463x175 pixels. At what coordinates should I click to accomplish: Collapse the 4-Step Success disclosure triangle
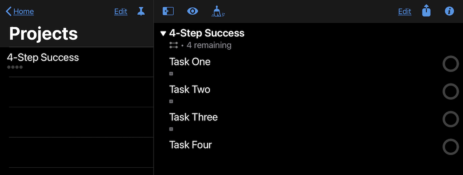coord(163,33)
